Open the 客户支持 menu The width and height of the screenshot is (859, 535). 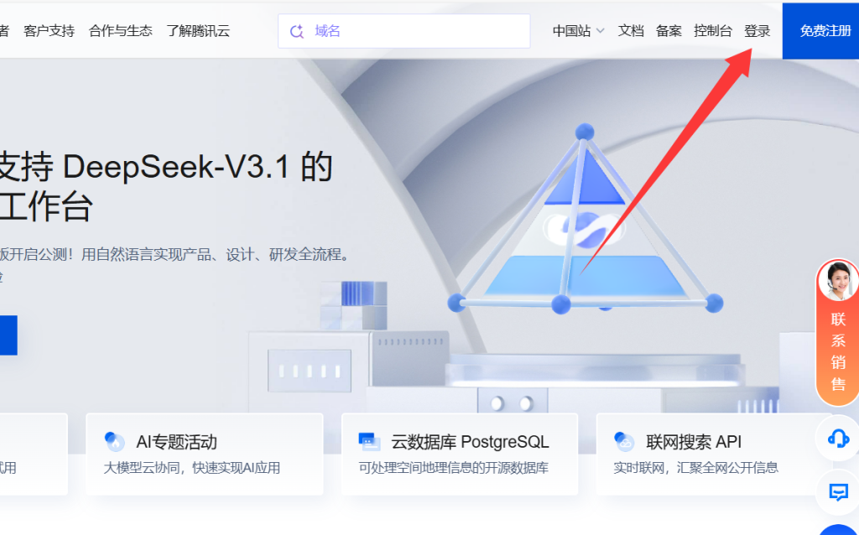coord(49,31)
